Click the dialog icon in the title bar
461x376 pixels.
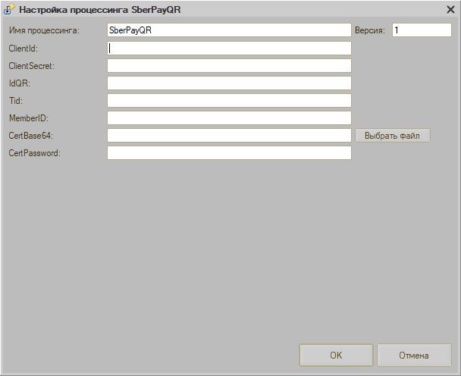pos(9,9)
